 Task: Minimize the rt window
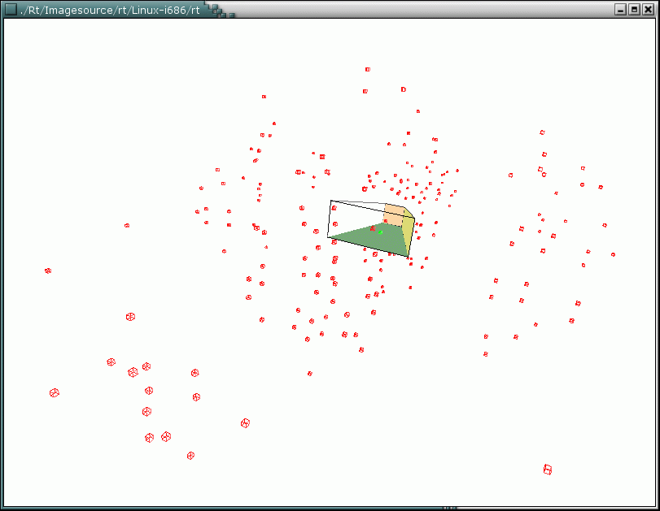click(621, 10)
